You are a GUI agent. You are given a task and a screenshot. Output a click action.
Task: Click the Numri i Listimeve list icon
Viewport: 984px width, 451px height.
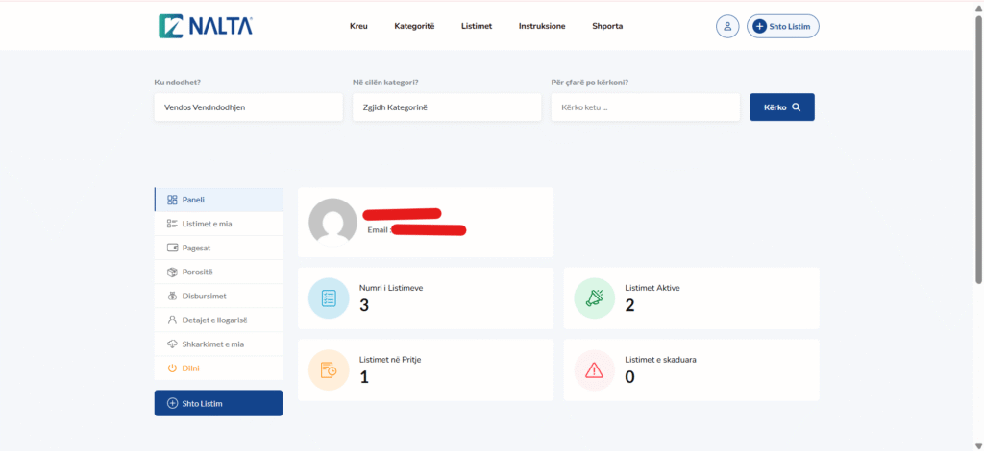[329, 298]
